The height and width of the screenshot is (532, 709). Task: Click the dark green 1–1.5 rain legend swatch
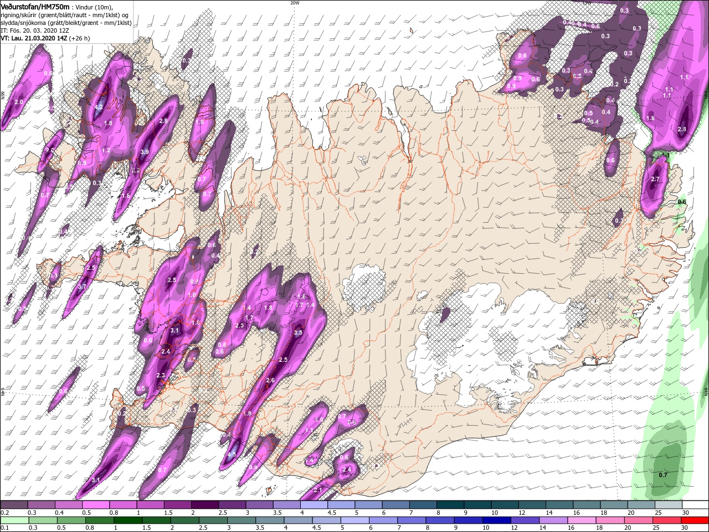click(x=127, y=520)
